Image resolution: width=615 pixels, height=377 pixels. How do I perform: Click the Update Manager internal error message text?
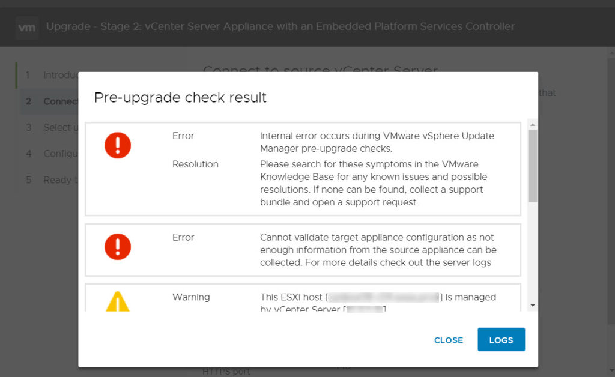coord(377,142)
